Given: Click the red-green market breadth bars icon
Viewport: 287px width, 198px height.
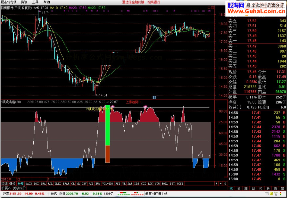Looking at the screenshot, I should click(x=130, y=194).
